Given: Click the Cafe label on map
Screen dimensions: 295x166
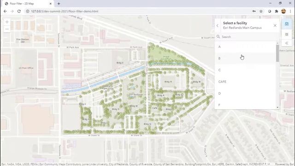Looking at the screenshot, I should tap(155, 108).
